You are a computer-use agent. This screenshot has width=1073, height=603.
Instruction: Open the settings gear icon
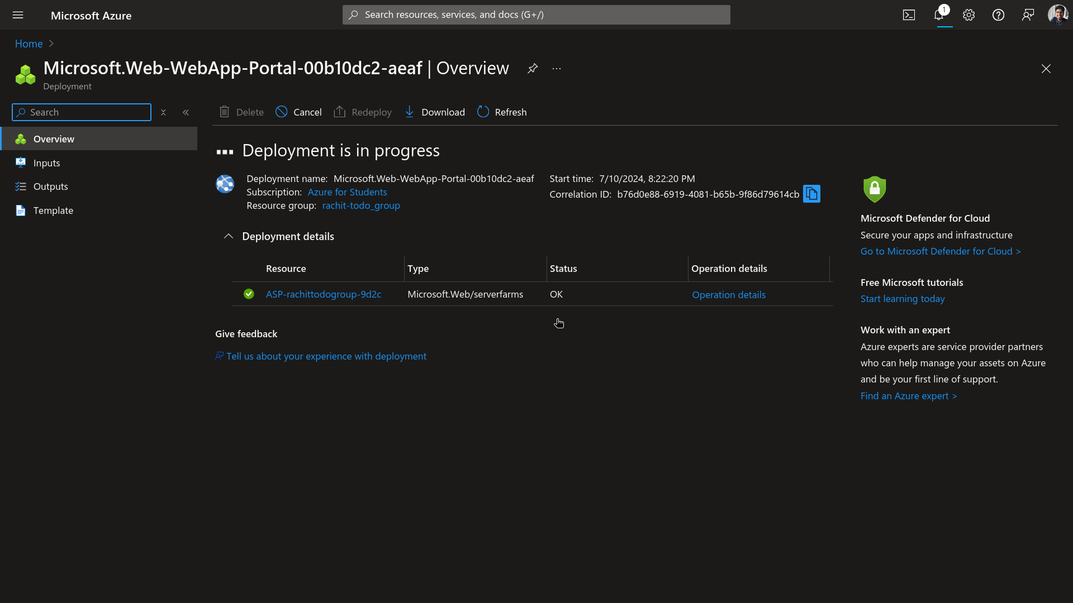coord(968,15)
